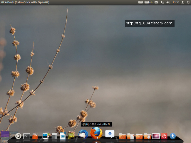This screenshot has width=191, height=143.
Task: Open the network connection indicator in top panel
Action: [162, 2]
